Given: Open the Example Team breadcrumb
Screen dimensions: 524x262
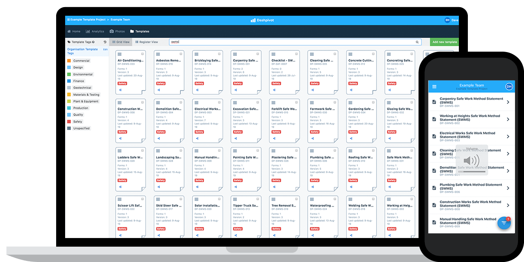Looking at the screenshot, I should click(120, 19).
